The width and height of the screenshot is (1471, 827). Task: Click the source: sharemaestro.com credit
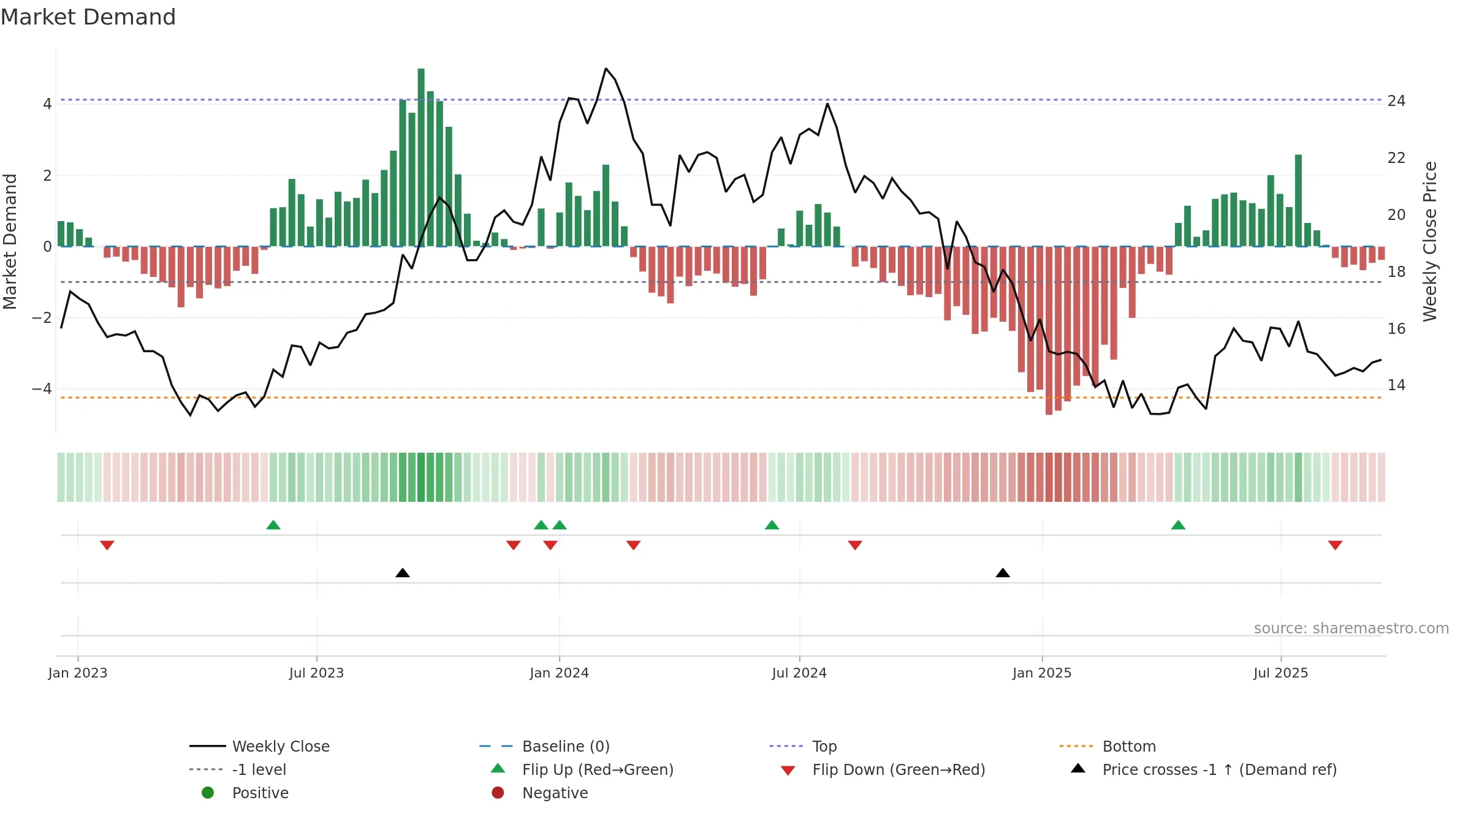coord(1351,629)
